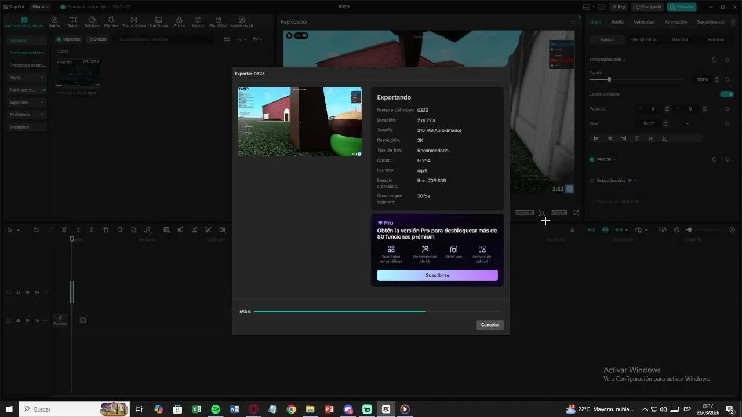Toggle Escala uniforme switch
742x417 pixels.
coord(726,94)
